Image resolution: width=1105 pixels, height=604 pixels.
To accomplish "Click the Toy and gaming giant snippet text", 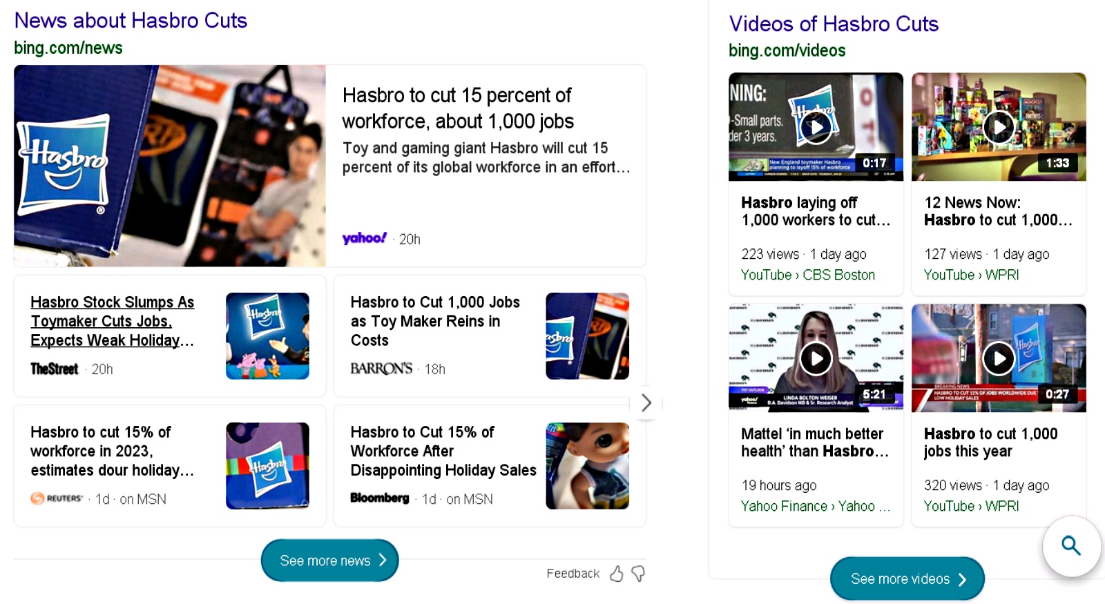I will [x=486, y=157].
